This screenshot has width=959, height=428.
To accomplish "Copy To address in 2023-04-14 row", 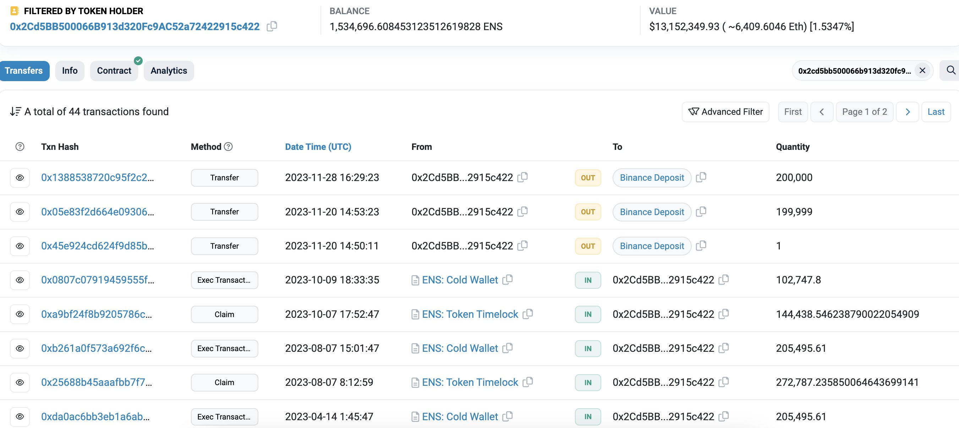I will tap(724, 416).
